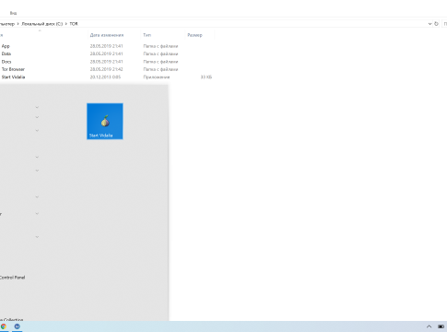Click the Tor Browser date 28.05.2019 21:42
This screenshot has width=447, height=332.
tap(106, 69)
